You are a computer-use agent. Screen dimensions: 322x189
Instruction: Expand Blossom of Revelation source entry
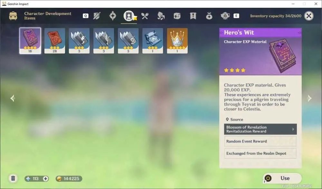tap(260, 129)
